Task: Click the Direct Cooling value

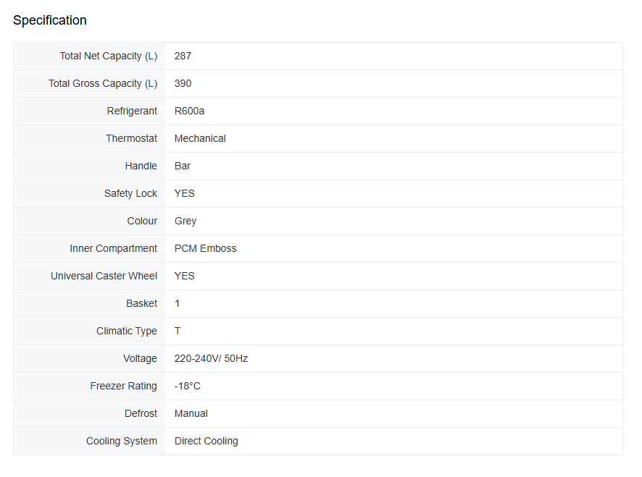Action: click(x=206, y=441)
